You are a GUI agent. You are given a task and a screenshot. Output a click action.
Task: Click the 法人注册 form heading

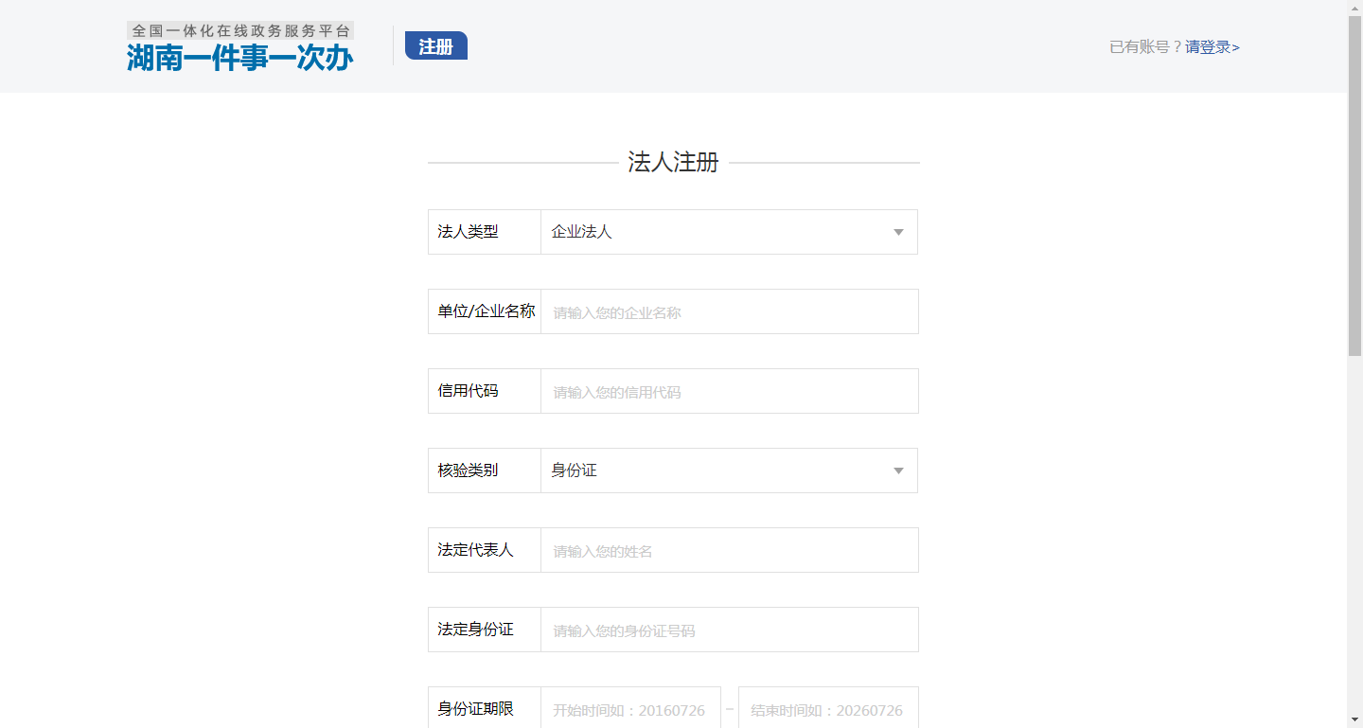(673, 163)
